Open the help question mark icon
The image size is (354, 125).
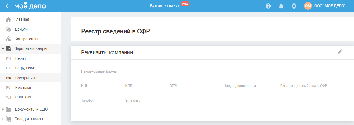point(268,6)
